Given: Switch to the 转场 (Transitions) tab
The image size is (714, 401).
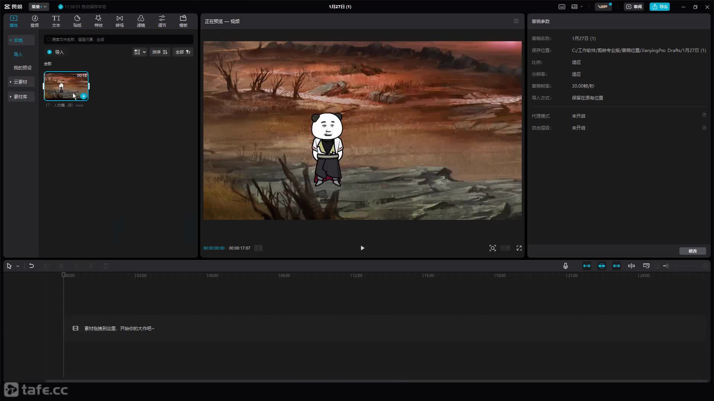Looking at the screenshot, I should [119, 21].
